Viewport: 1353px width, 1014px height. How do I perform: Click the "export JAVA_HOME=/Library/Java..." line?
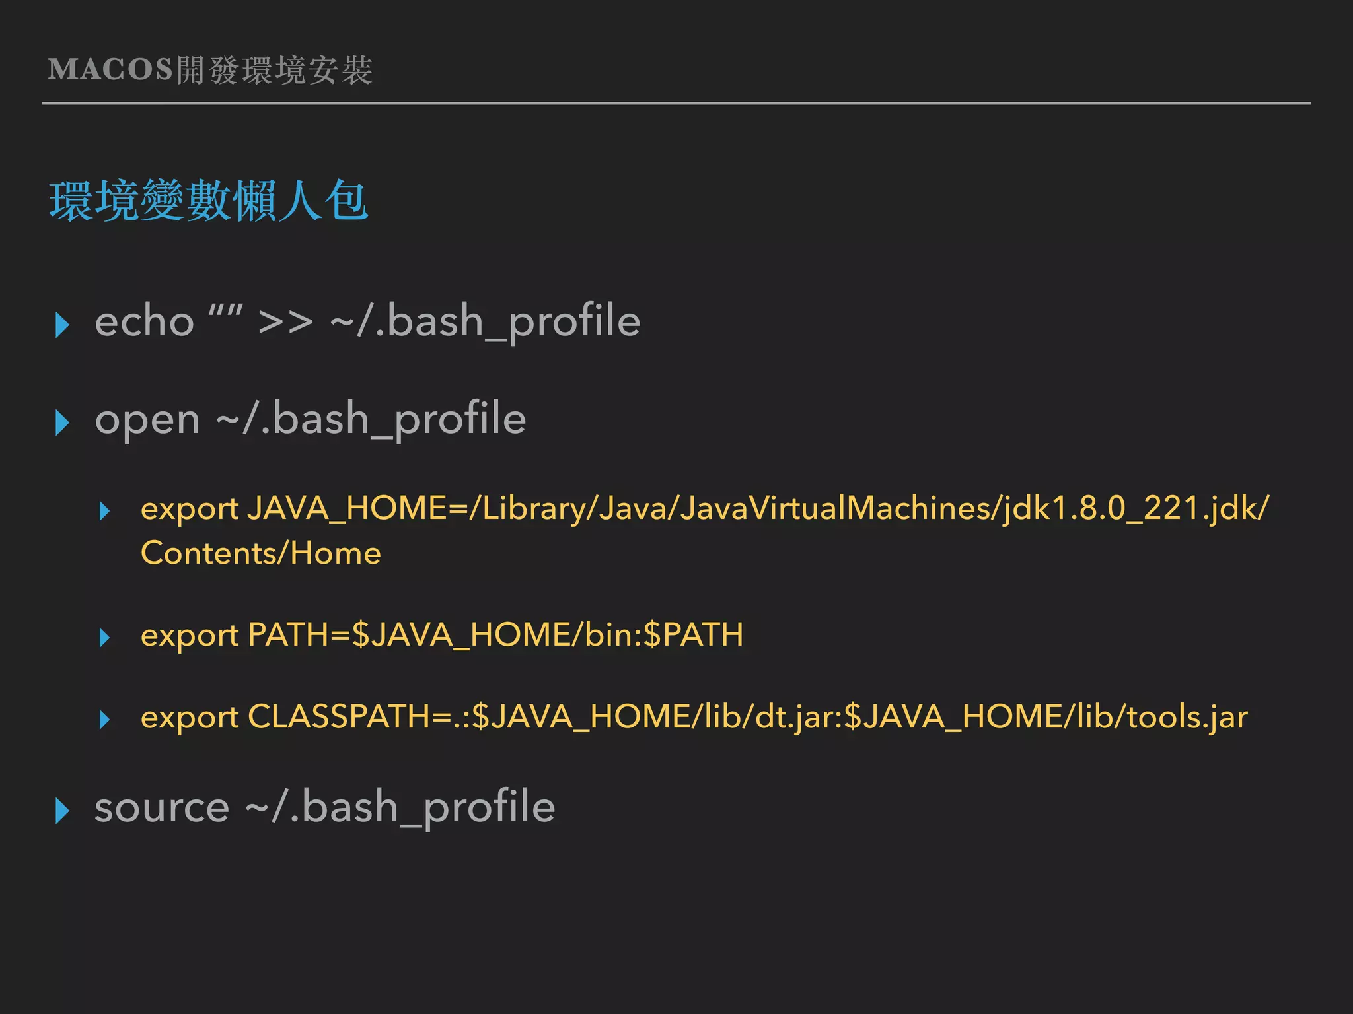point(705,509)
